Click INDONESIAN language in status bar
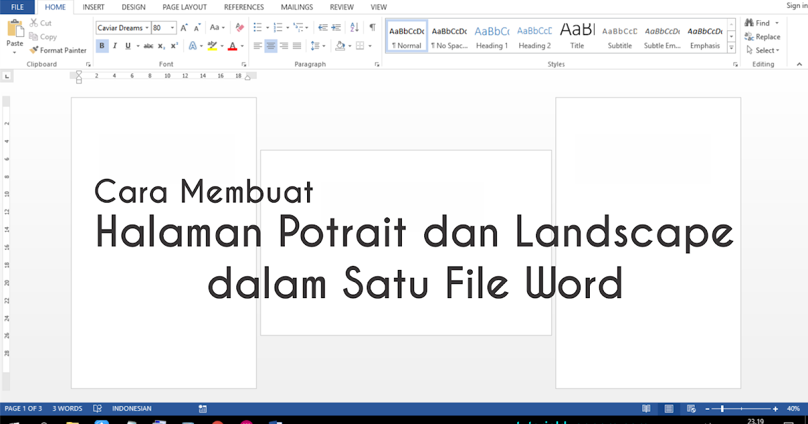 131,409
